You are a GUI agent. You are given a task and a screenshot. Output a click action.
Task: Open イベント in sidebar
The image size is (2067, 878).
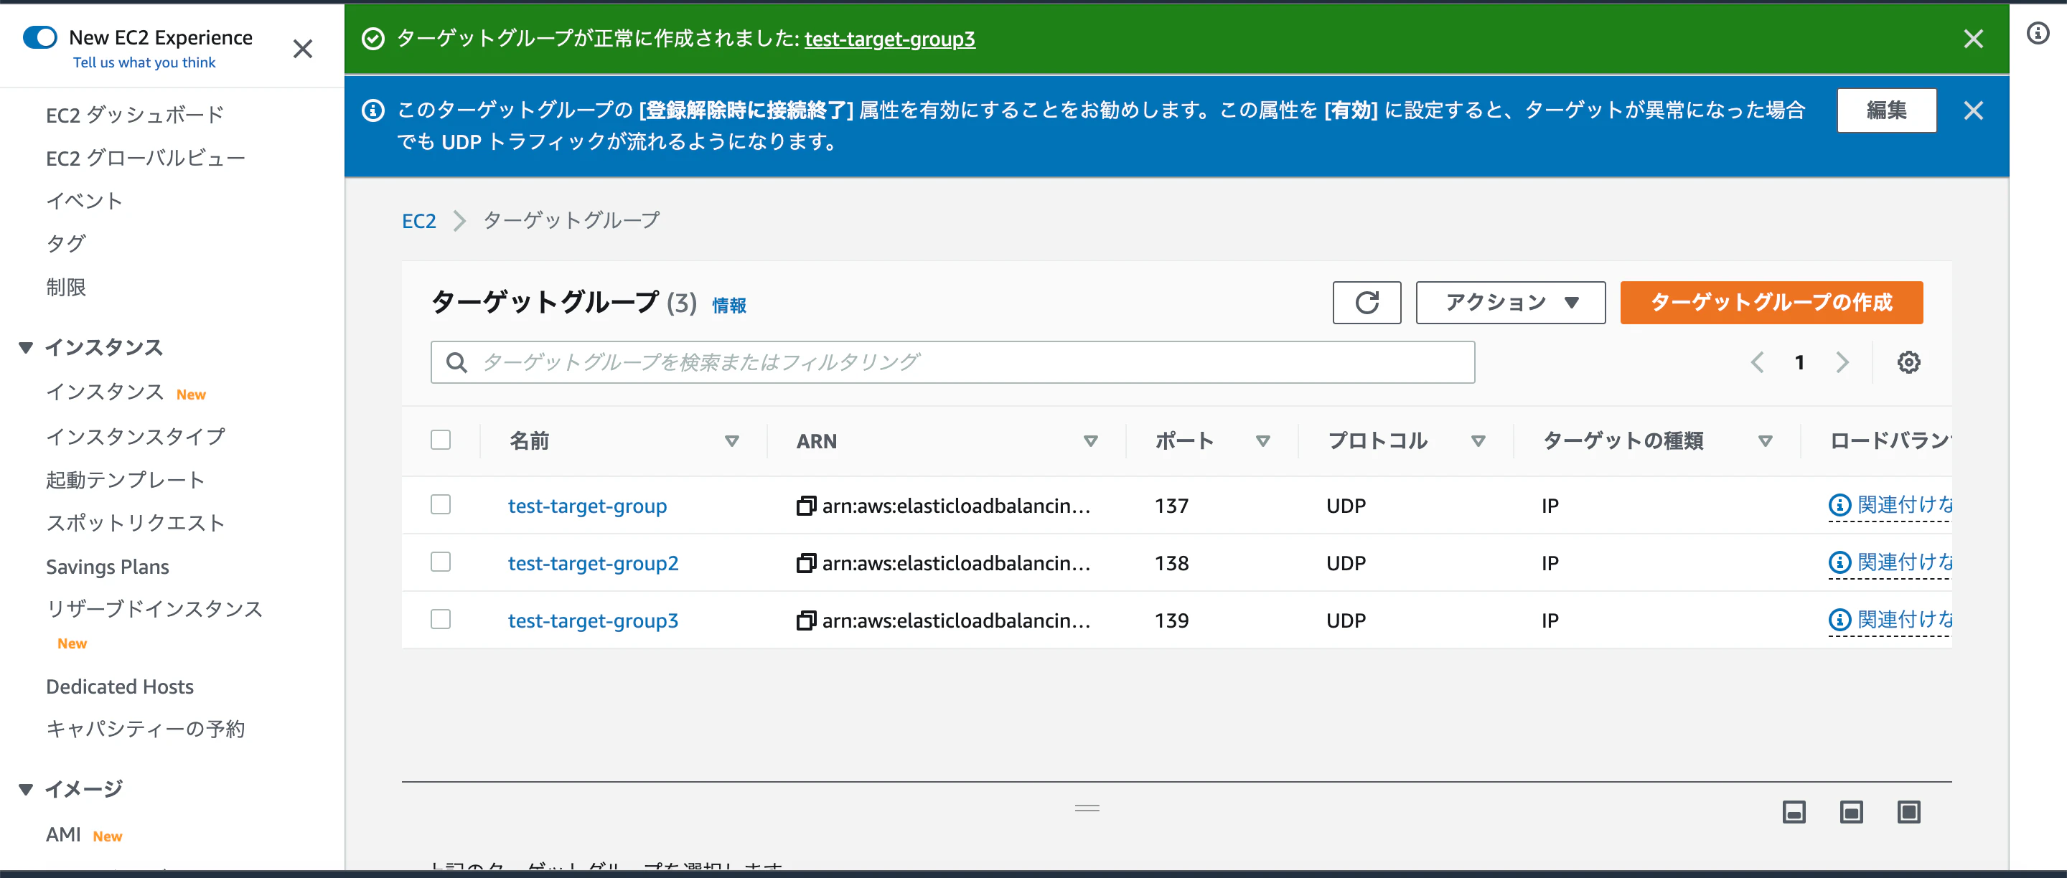point(84,202)
